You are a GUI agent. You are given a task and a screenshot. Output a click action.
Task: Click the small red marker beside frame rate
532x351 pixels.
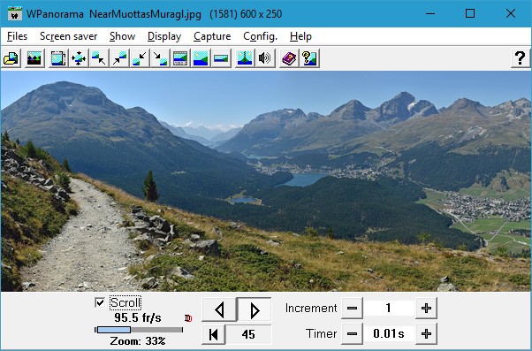point(188,318)
